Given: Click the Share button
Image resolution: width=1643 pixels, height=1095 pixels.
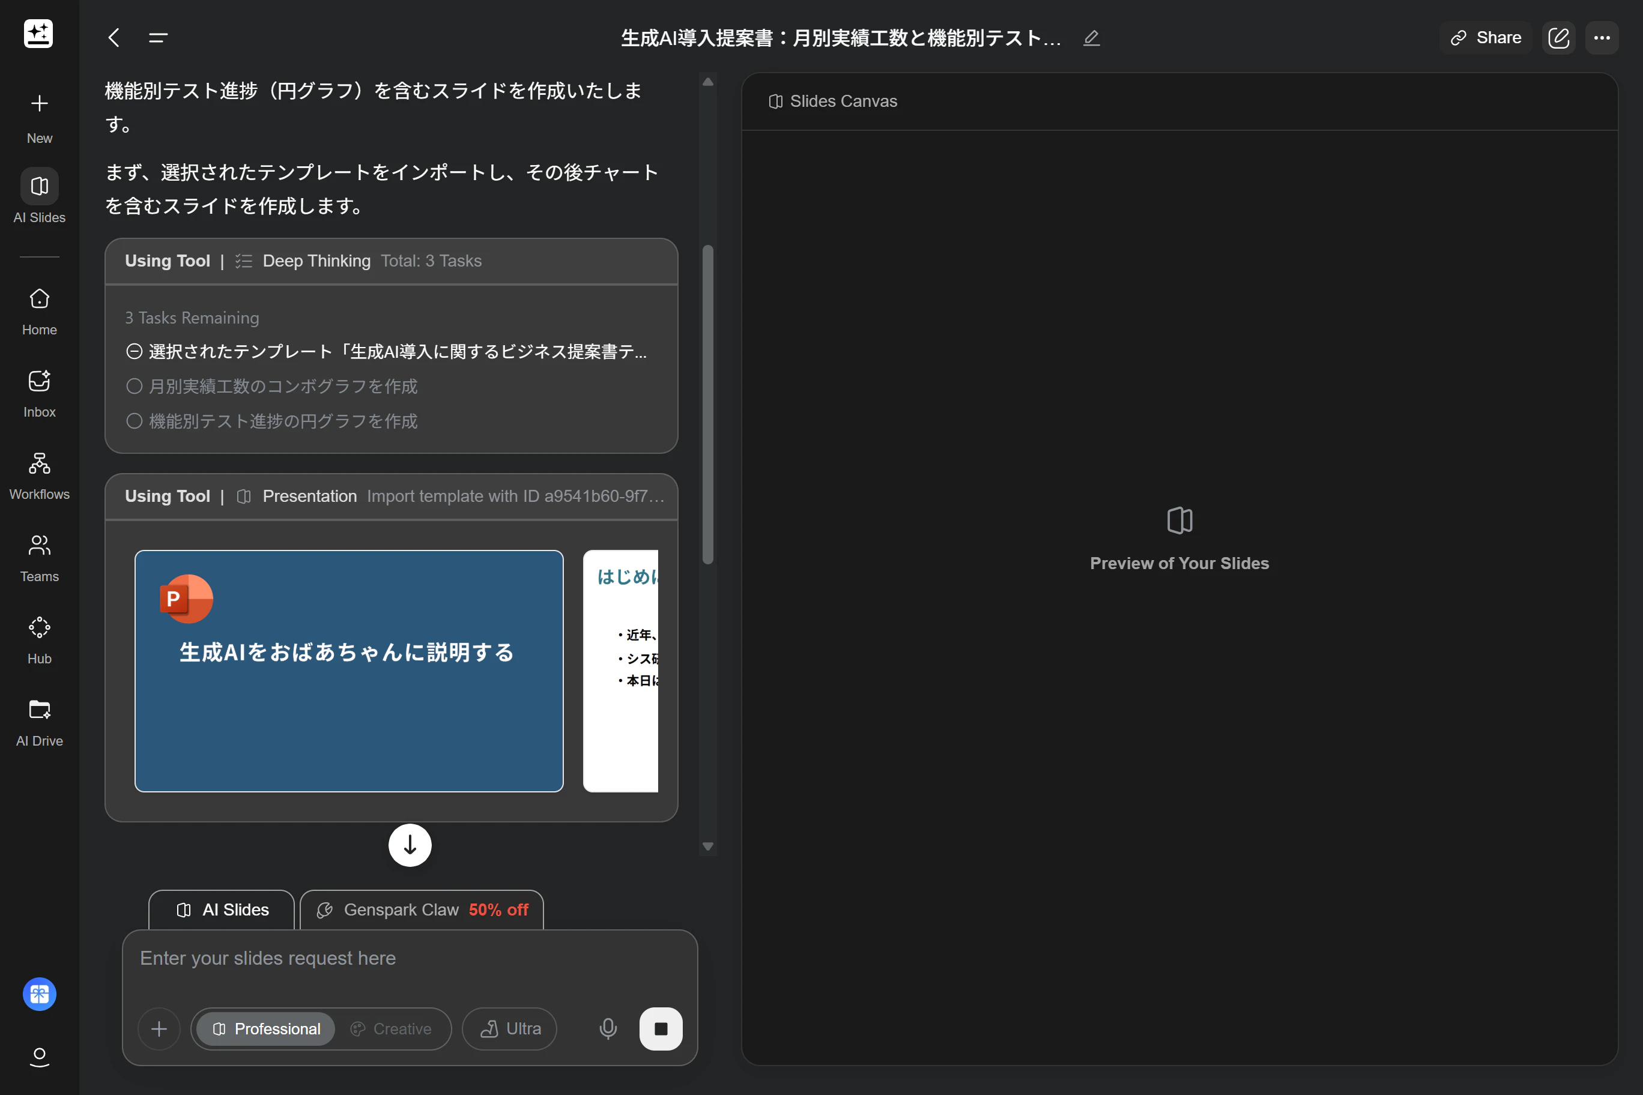Looking at the screenshot, I should coord(1485,38).
